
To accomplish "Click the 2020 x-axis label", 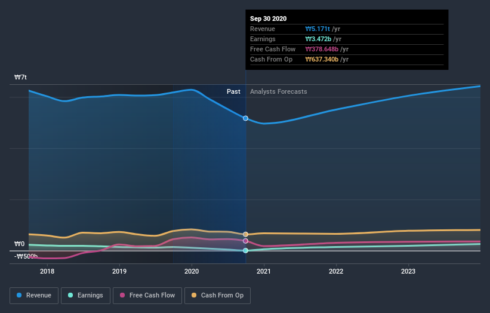I will tap(192, 271).
